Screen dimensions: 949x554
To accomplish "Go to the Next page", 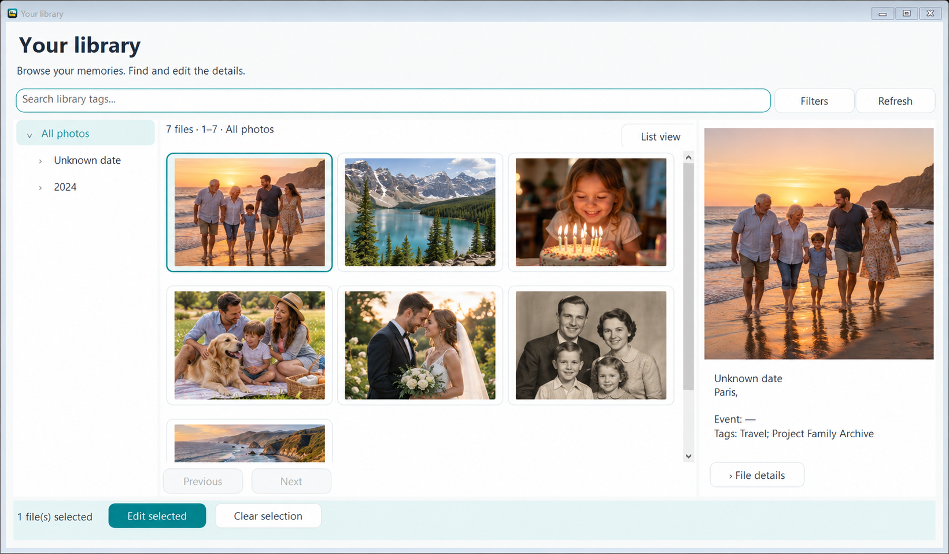I will 291,481.
